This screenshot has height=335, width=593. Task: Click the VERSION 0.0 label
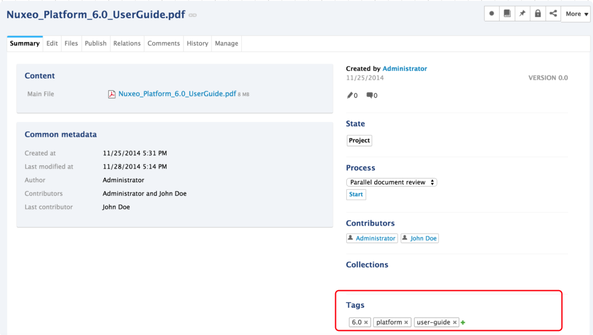coord(548,78)
